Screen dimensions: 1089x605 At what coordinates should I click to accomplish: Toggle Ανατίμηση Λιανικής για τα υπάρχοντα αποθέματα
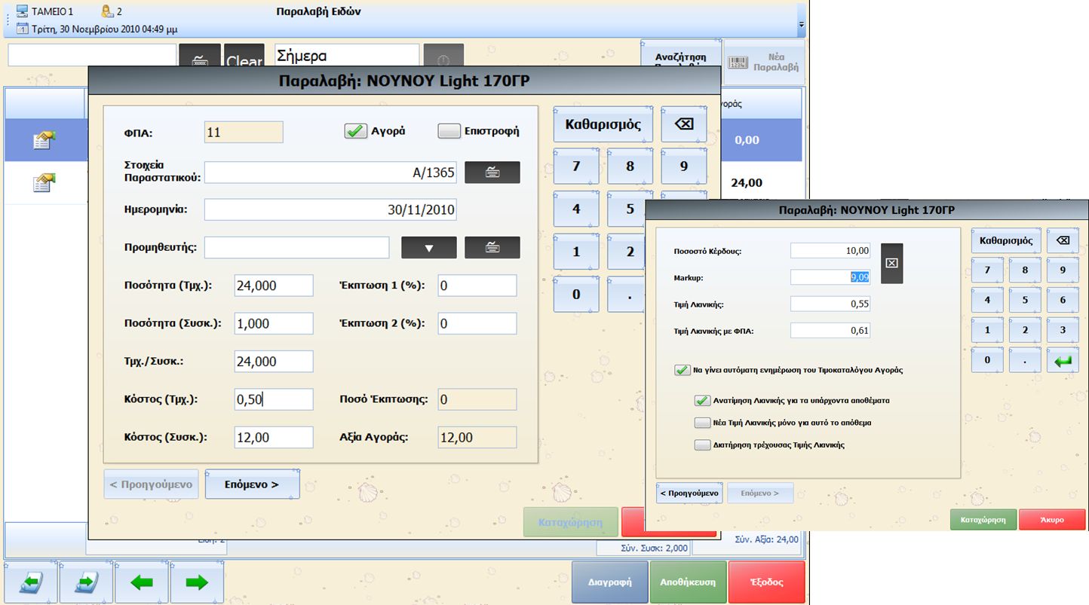[702, 401]
